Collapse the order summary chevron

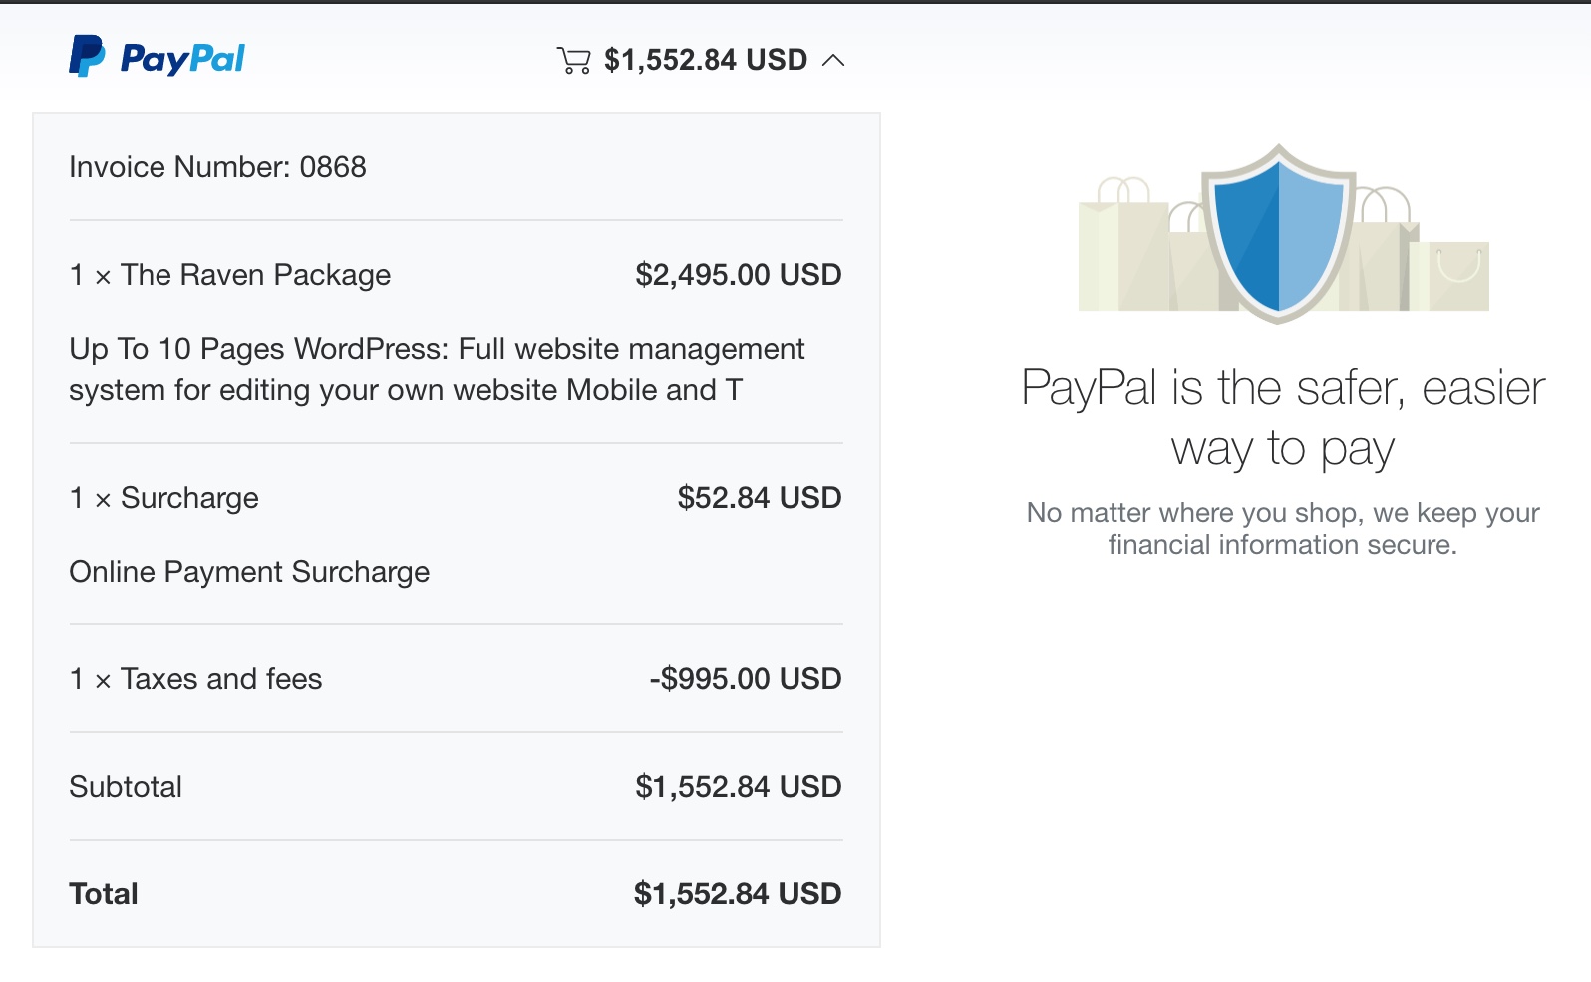pos(833,61)
